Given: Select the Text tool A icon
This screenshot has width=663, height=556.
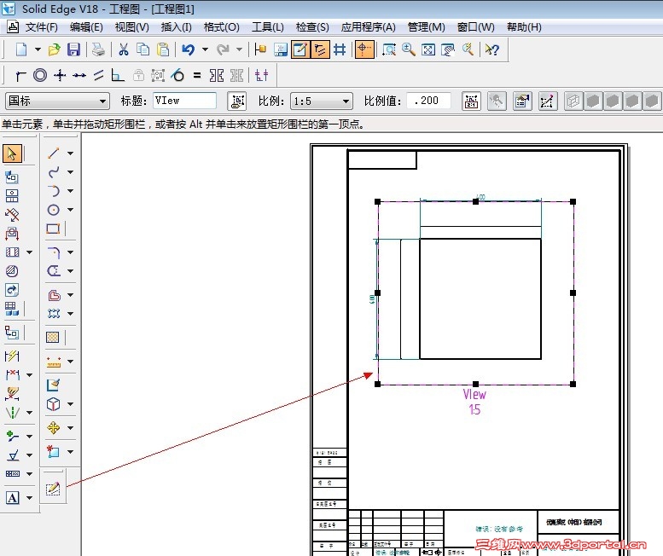Looking at the screenshot, I should pos(12,498).
